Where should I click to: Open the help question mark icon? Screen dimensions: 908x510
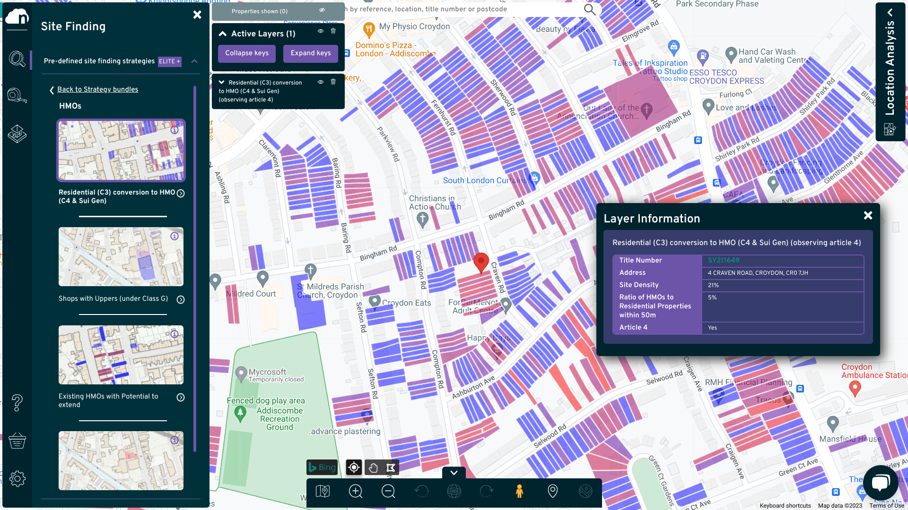(17, 403)
